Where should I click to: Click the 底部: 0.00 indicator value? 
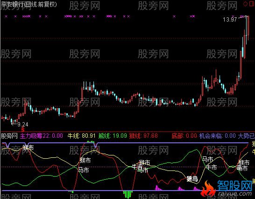[x=184, y=136]
